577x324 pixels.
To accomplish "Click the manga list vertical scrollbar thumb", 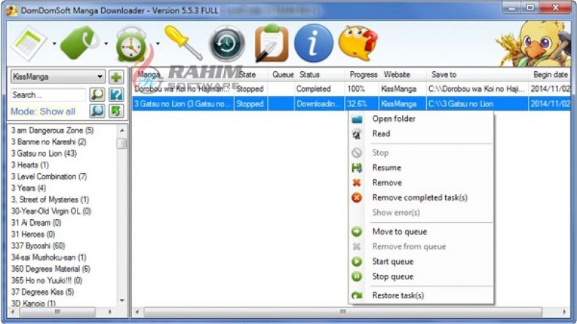I will point(122,144).
